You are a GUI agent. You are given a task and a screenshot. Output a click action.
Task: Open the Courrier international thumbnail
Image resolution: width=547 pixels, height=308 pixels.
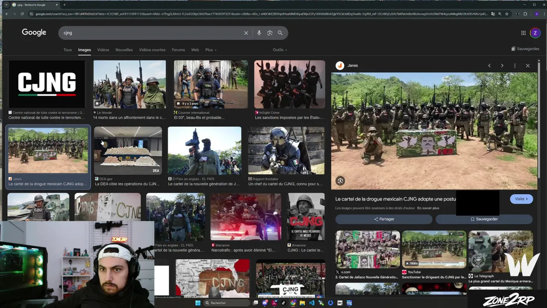tap(211, 84)
